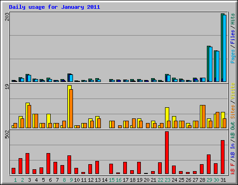This screenshot has height=185, width=238.
Task: Select day 23 on the x-axis
Action: (x=167, y=180)
